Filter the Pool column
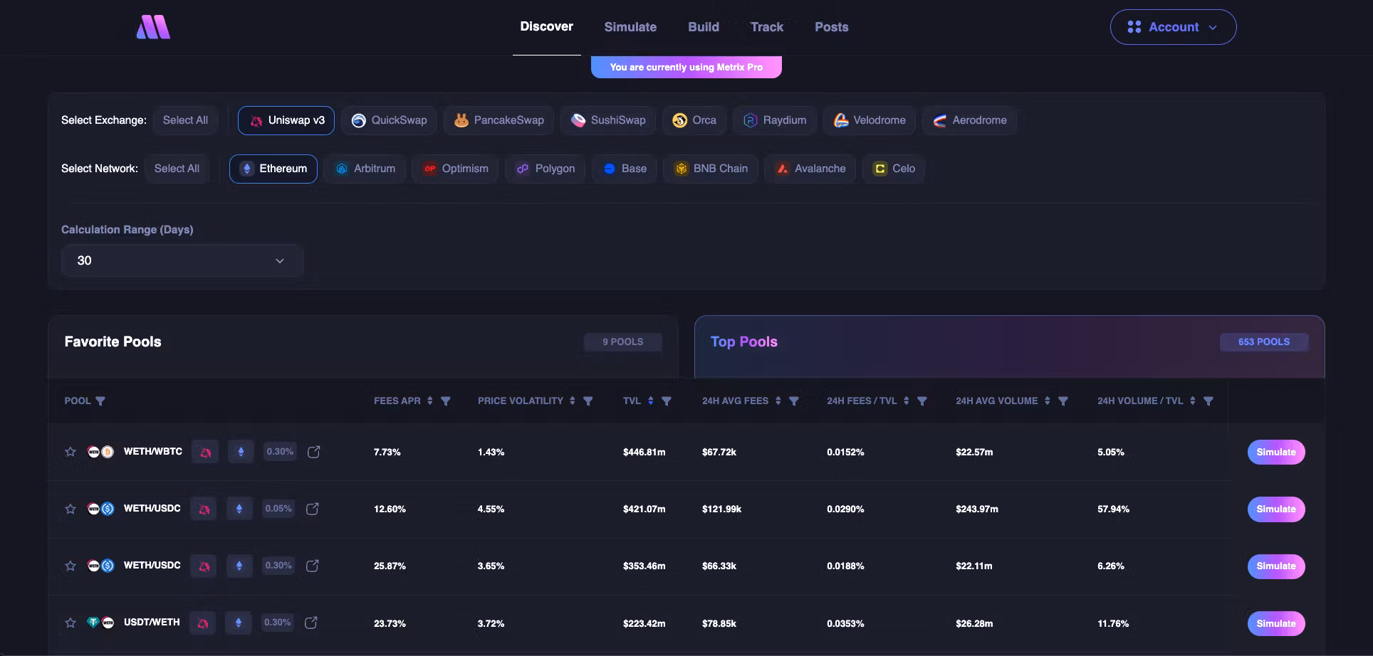Screen dimensions: 1373x656 point(100,401)
